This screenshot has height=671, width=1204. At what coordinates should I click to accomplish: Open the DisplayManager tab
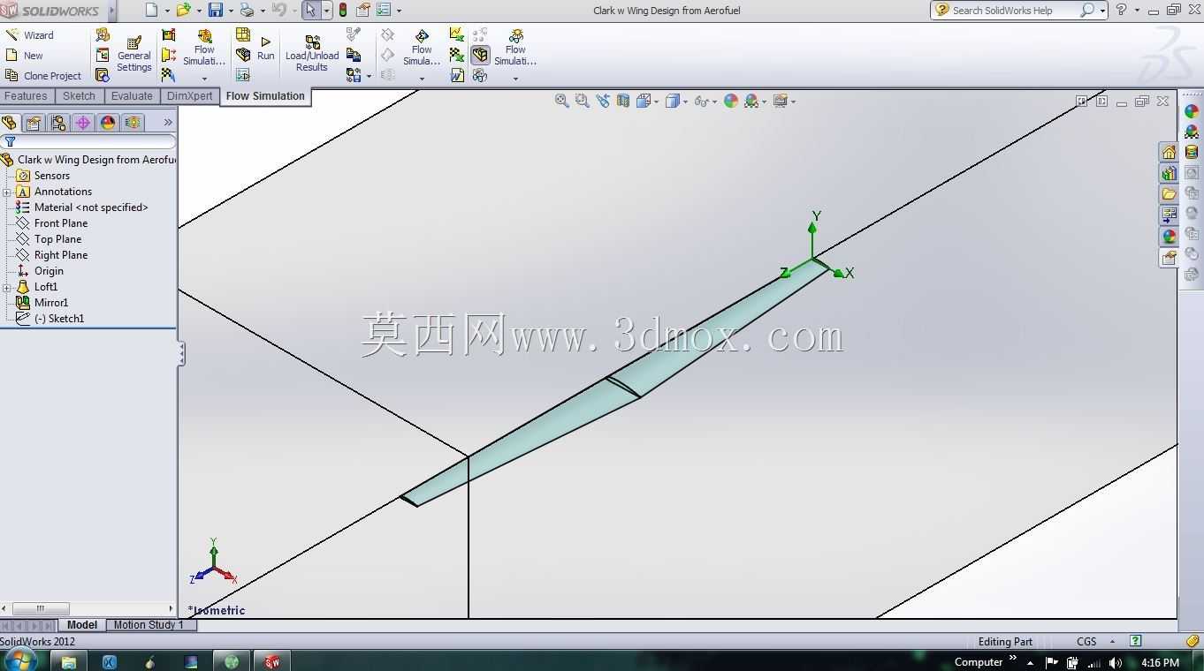click(x=108, y=123)
